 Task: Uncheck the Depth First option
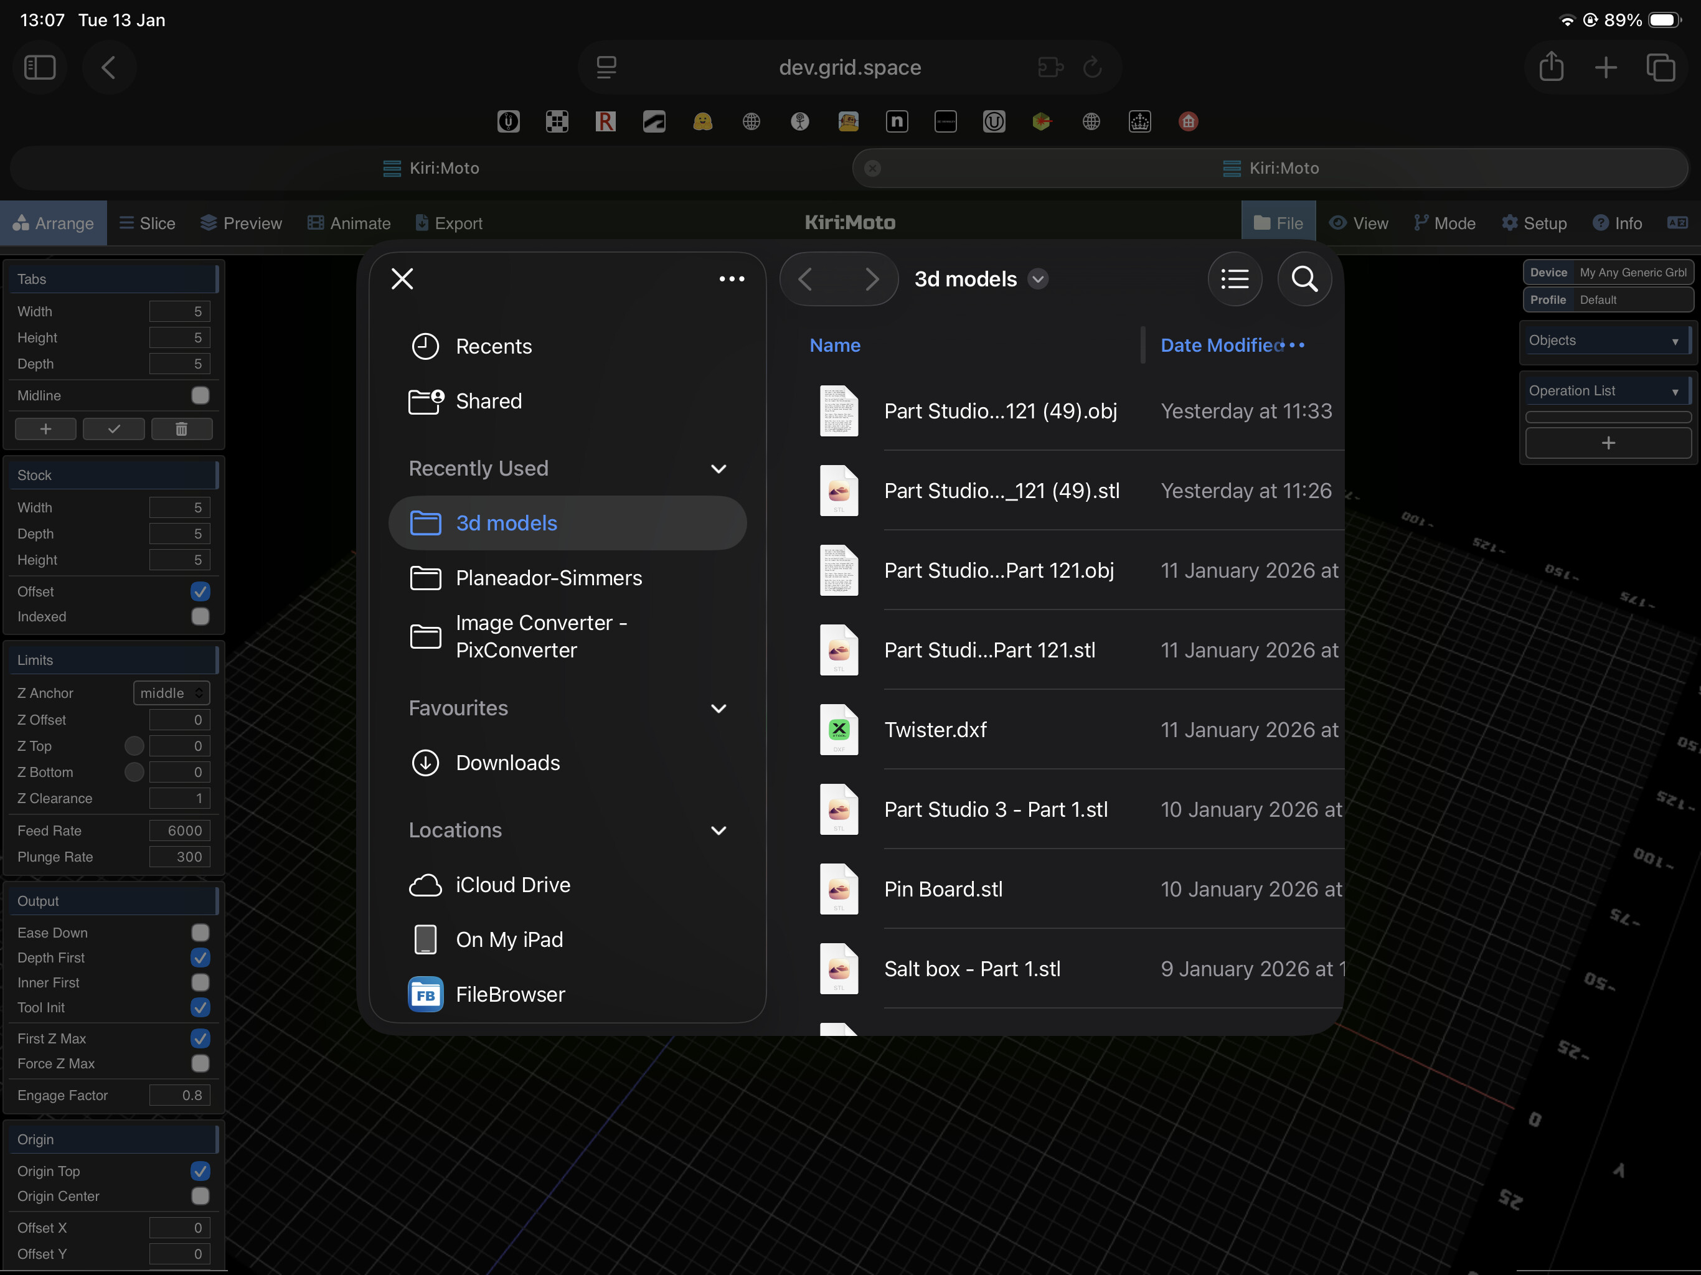200,957
